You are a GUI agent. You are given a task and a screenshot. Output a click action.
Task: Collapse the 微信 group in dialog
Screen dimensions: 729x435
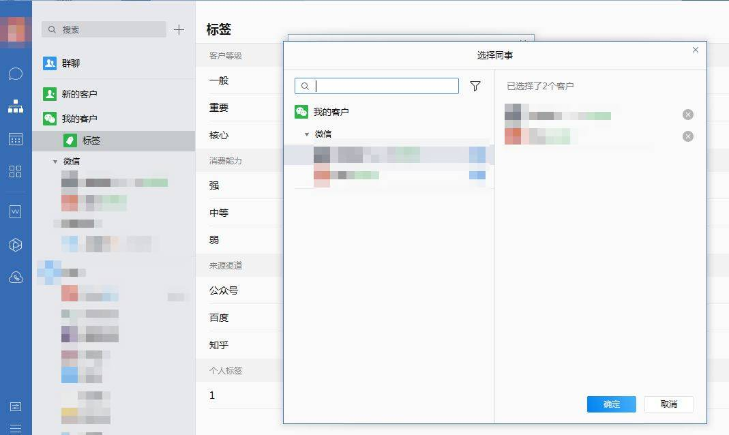pos(307,134)
